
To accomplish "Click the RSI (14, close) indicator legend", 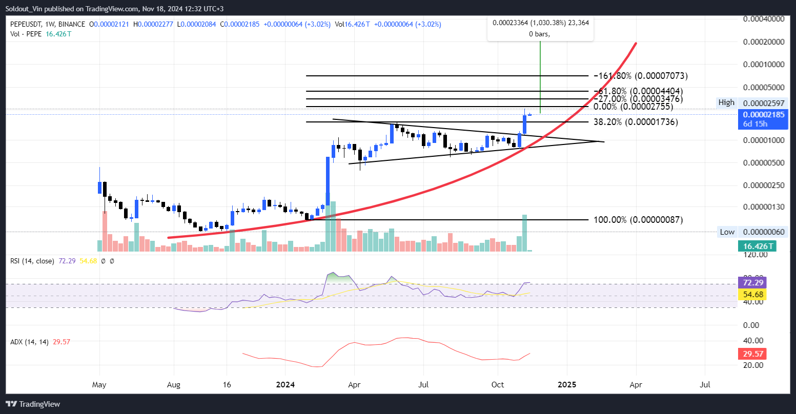I will tap(32, 261).
